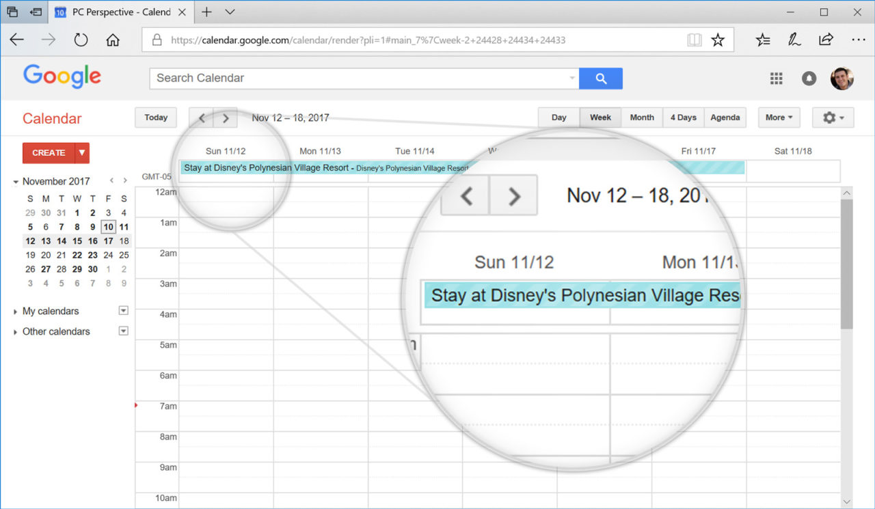Expand the My calendars section

16,312
